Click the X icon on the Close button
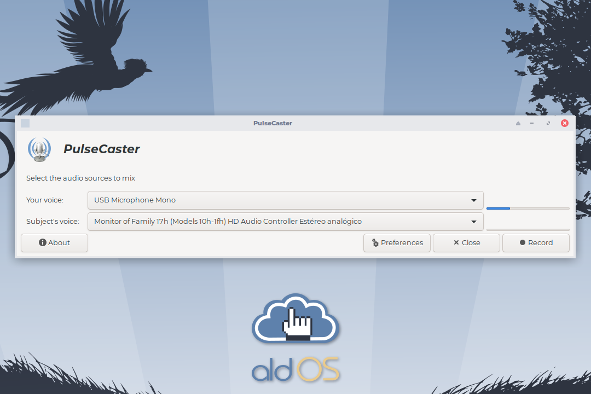This screenshot has height=394, width=591. [456, 243]
